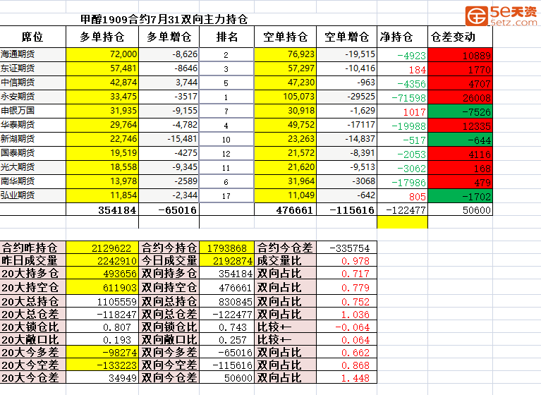Select the 排名 column header
The height and width of the screenshot is (395, 541).
click(226, 37)
